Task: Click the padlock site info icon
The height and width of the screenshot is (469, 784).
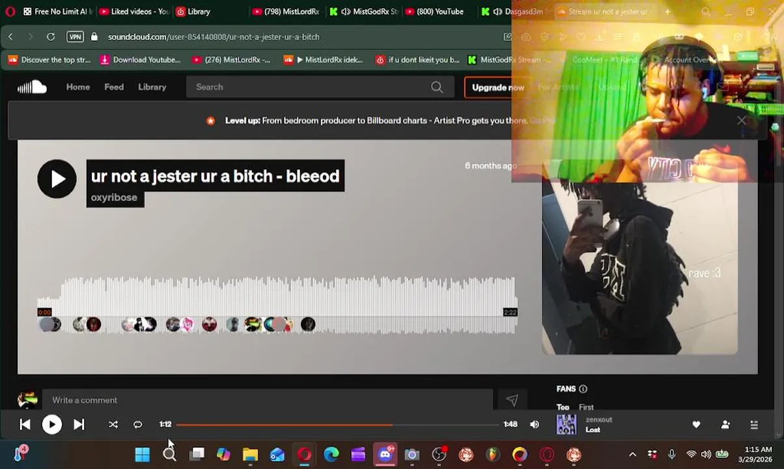Action: click(94, 37)
